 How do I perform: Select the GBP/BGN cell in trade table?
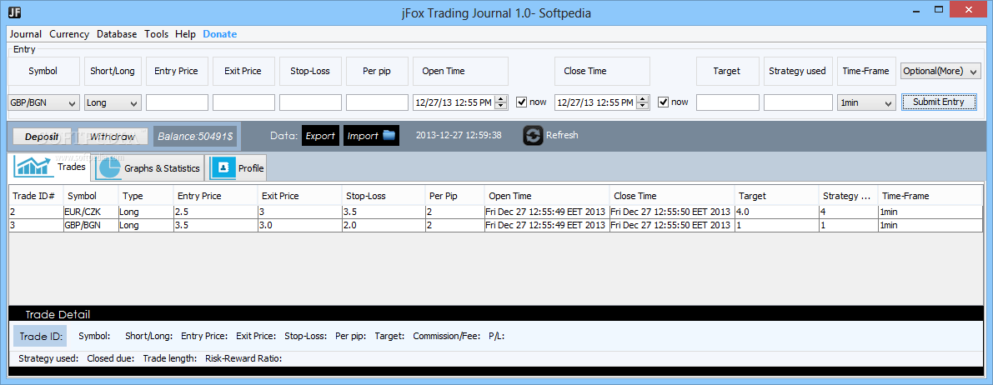[91, 226]
